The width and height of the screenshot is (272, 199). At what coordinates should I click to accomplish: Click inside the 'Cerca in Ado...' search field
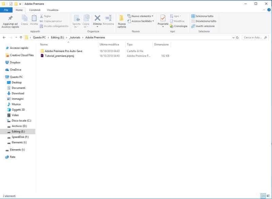coord(253,37)
